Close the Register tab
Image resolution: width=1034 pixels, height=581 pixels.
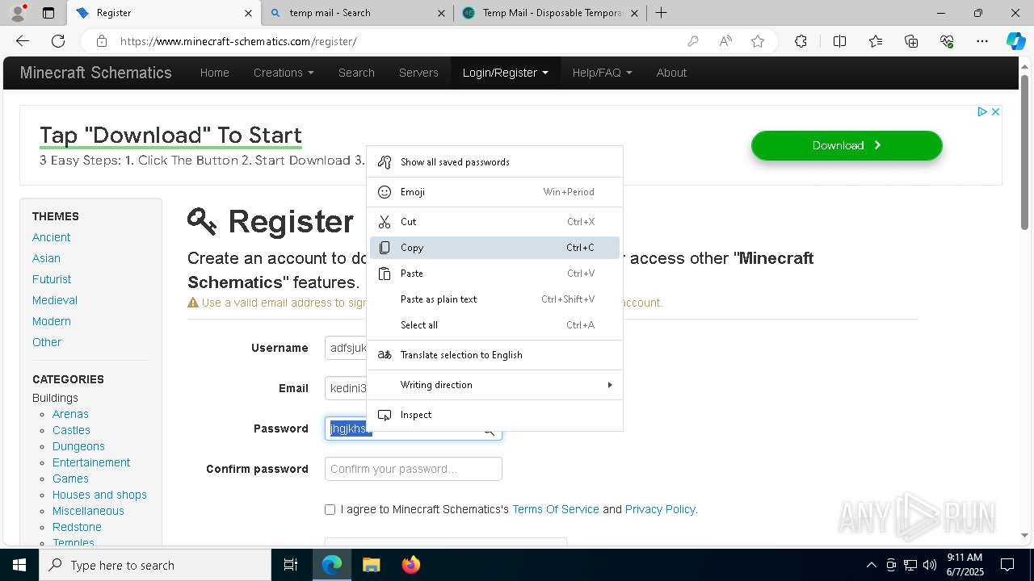tap(248, 13)
